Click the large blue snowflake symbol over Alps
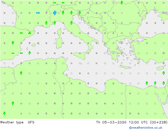Screen dimensions: 168x130 [x=55, y=13]
